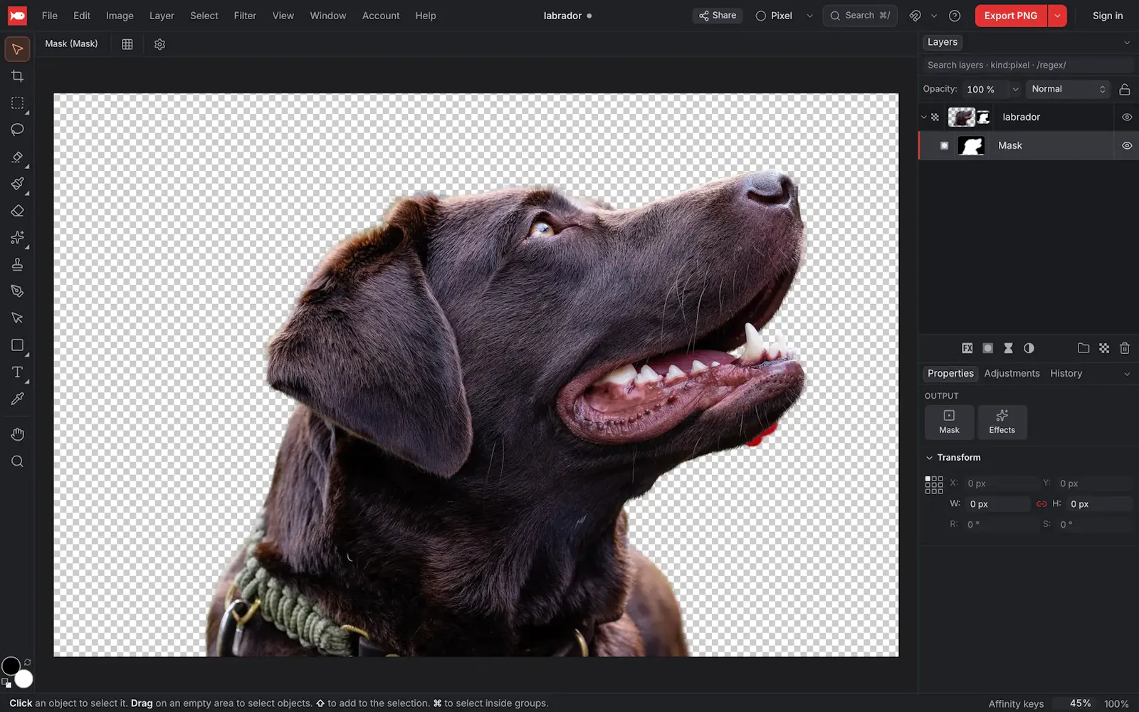Select the Hand pan tool
This screenshot has width=1139, height=712.
(17, 434)
